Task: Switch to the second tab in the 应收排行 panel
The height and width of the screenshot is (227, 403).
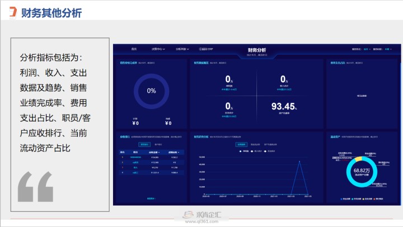Action: click(158, 145)
